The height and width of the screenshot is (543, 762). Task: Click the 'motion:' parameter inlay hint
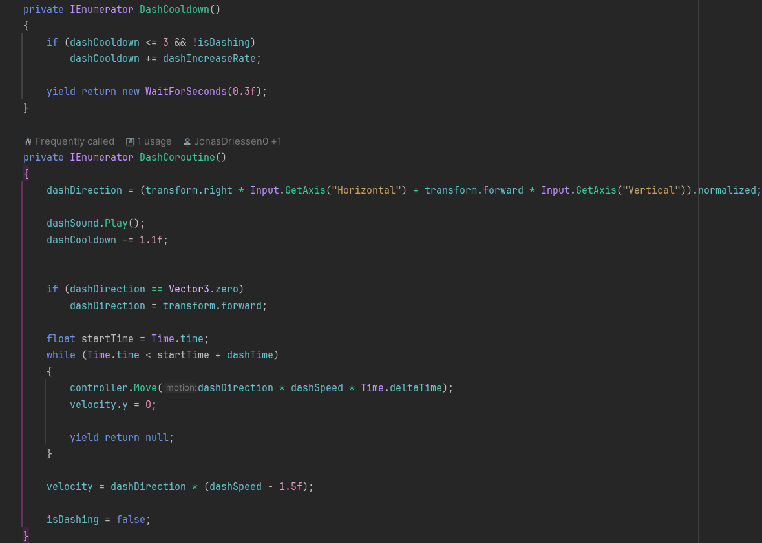point(181,388)
